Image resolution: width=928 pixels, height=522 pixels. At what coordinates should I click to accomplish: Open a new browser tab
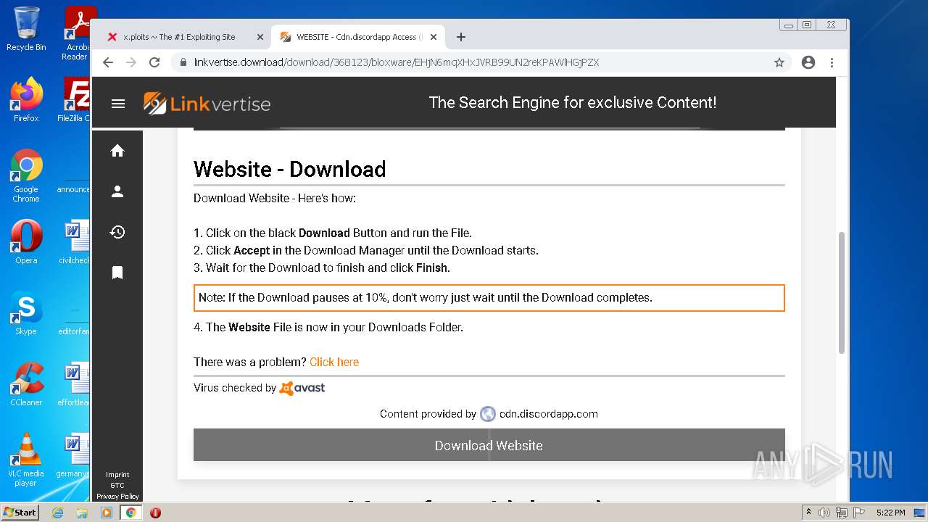[x=461, y=37]
